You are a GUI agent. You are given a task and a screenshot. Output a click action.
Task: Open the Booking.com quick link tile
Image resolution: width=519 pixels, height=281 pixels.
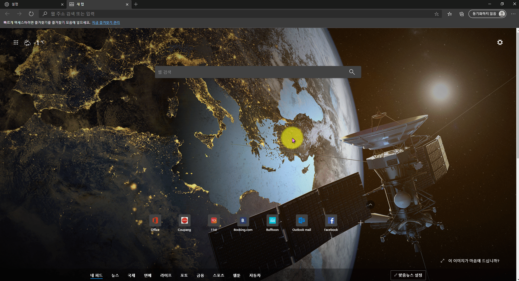pos(243,223)
